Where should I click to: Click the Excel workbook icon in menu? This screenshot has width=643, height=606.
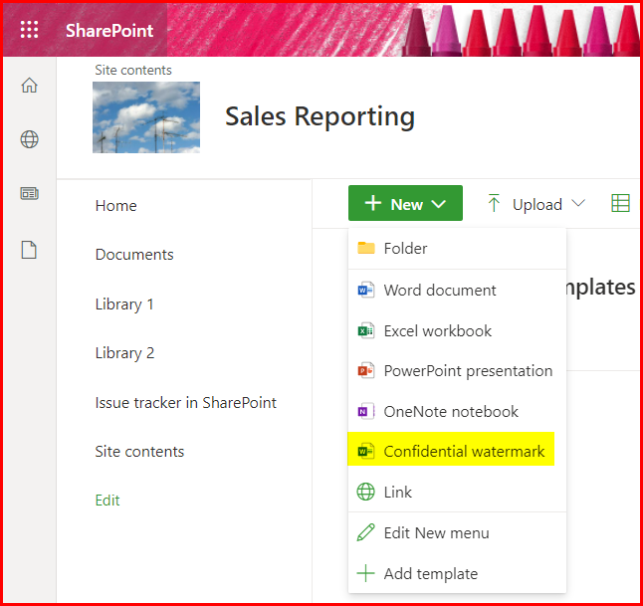[x=365, y=331]
